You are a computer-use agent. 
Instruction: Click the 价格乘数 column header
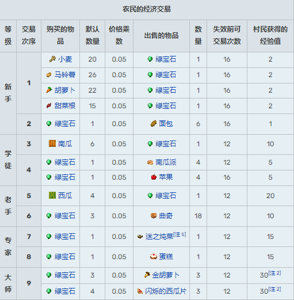pos(119,35)
